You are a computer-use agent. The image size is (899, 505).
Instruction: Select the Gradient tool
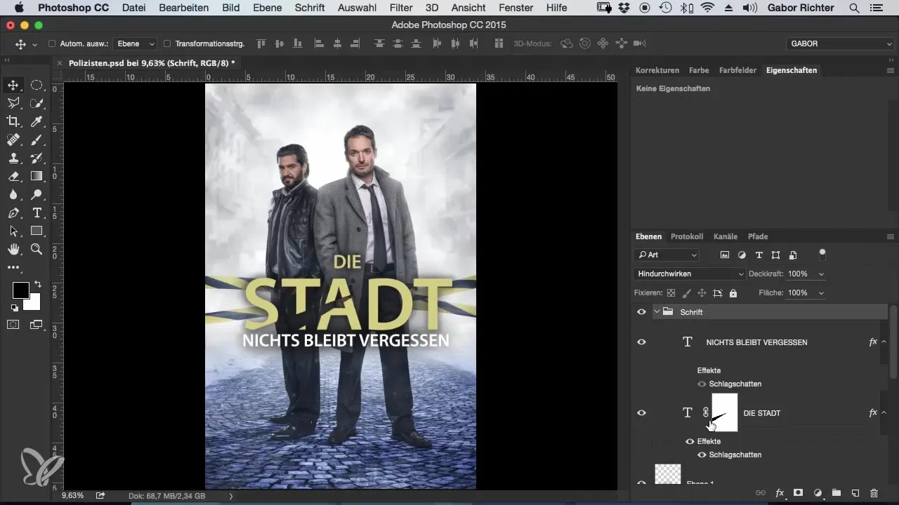pyautogui.click(x=37, y=176)
